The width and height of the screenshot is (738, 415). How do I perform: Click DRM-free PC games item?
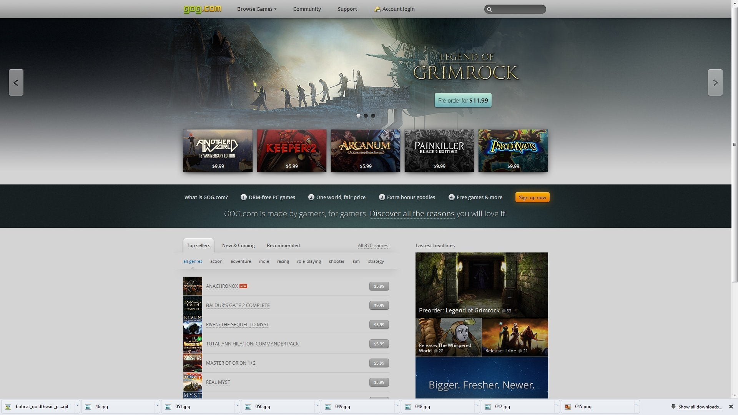[x=268, y=197]
